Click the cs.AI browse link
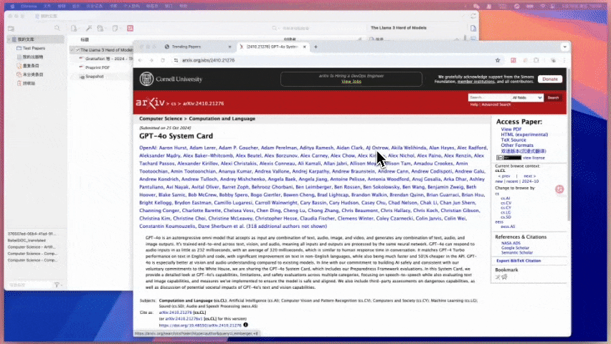 [506, 199]
